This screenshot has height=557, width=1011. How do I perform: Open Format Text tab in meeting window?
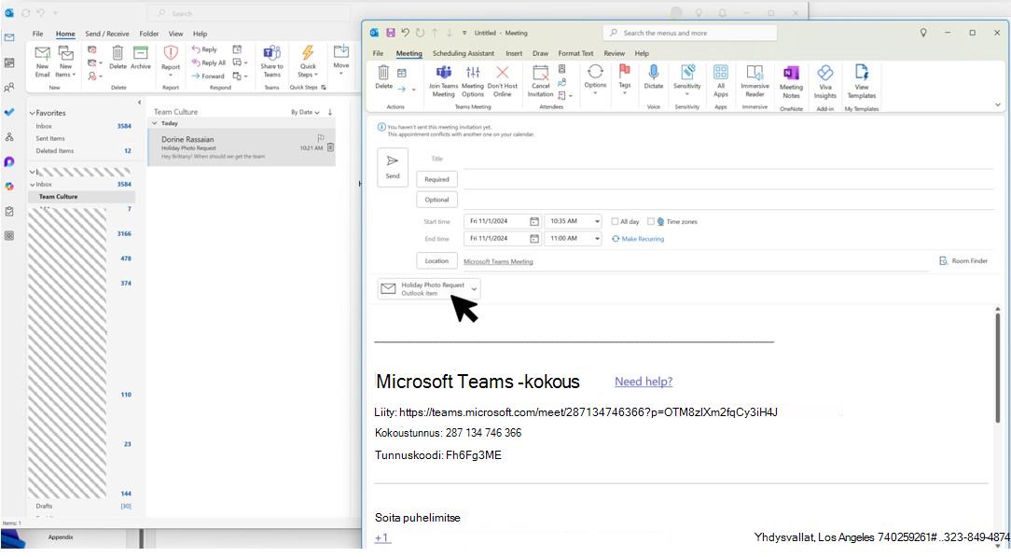tap(575, 53)
